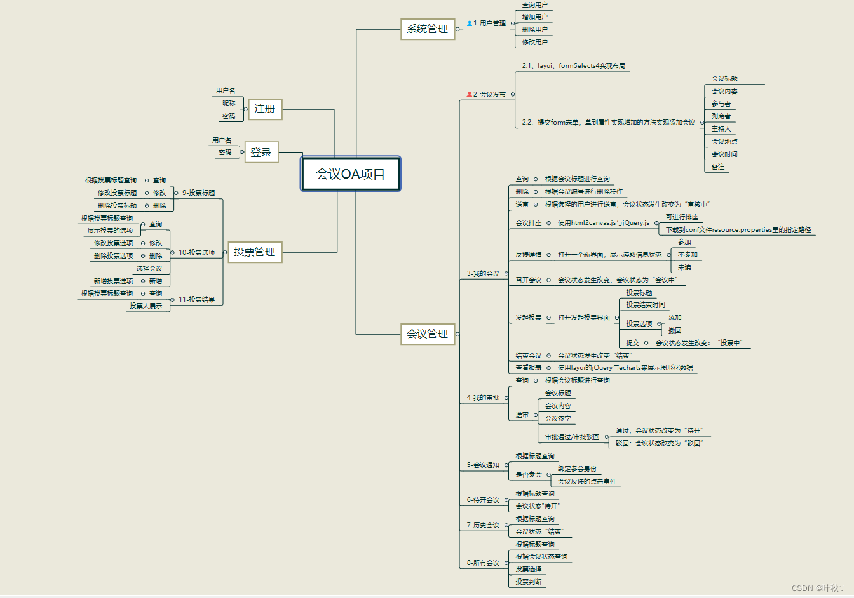Collapse the 11-投票结果 branch circle
The height and width of the screenshot is (598, 854).
pyautogui.click(x=172, y=300)
